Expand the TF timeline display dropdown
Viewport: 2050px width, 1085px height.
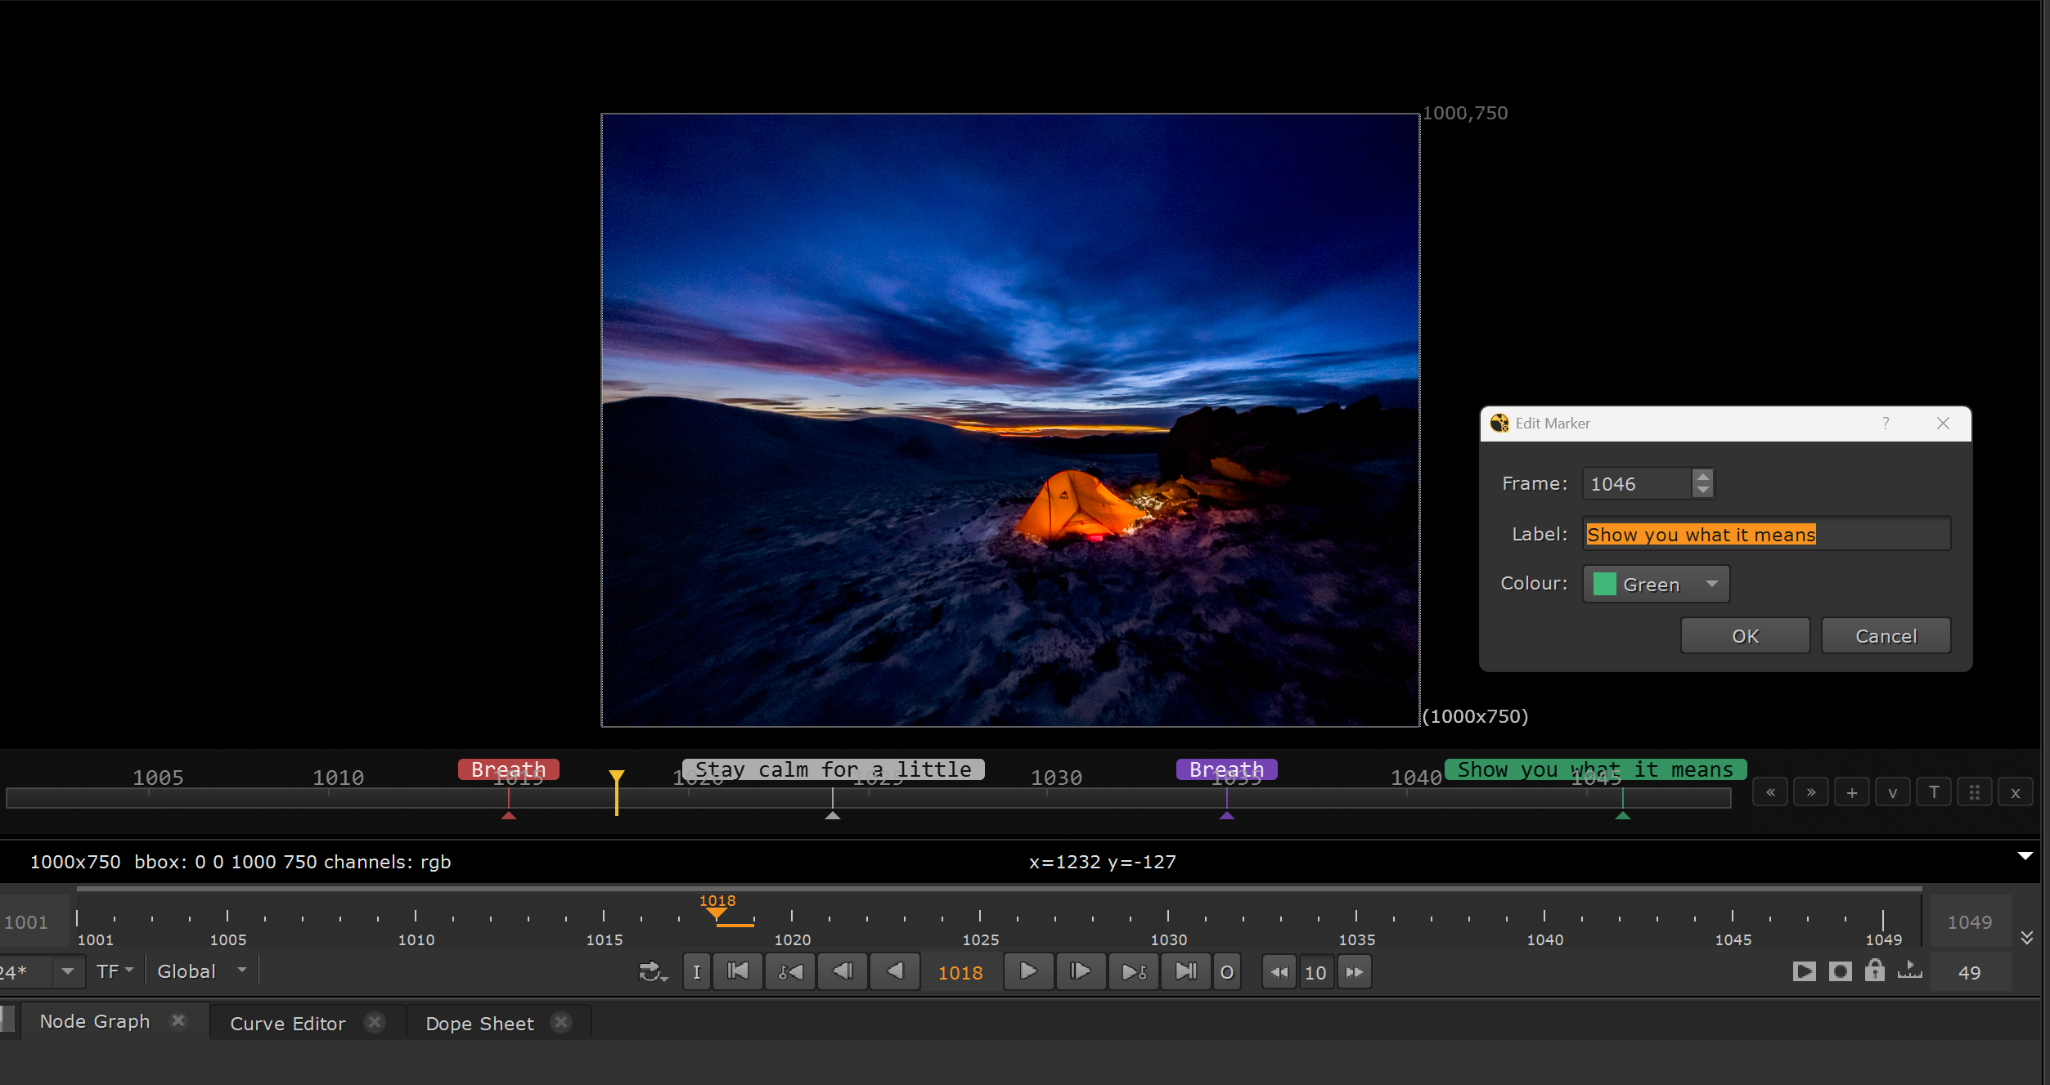pos(115,971)
